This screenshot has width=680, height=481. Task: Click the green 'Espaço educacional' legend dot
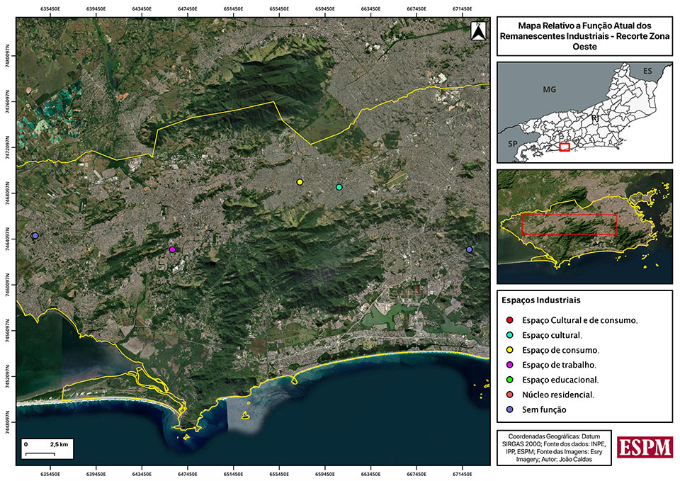point(509,380)
